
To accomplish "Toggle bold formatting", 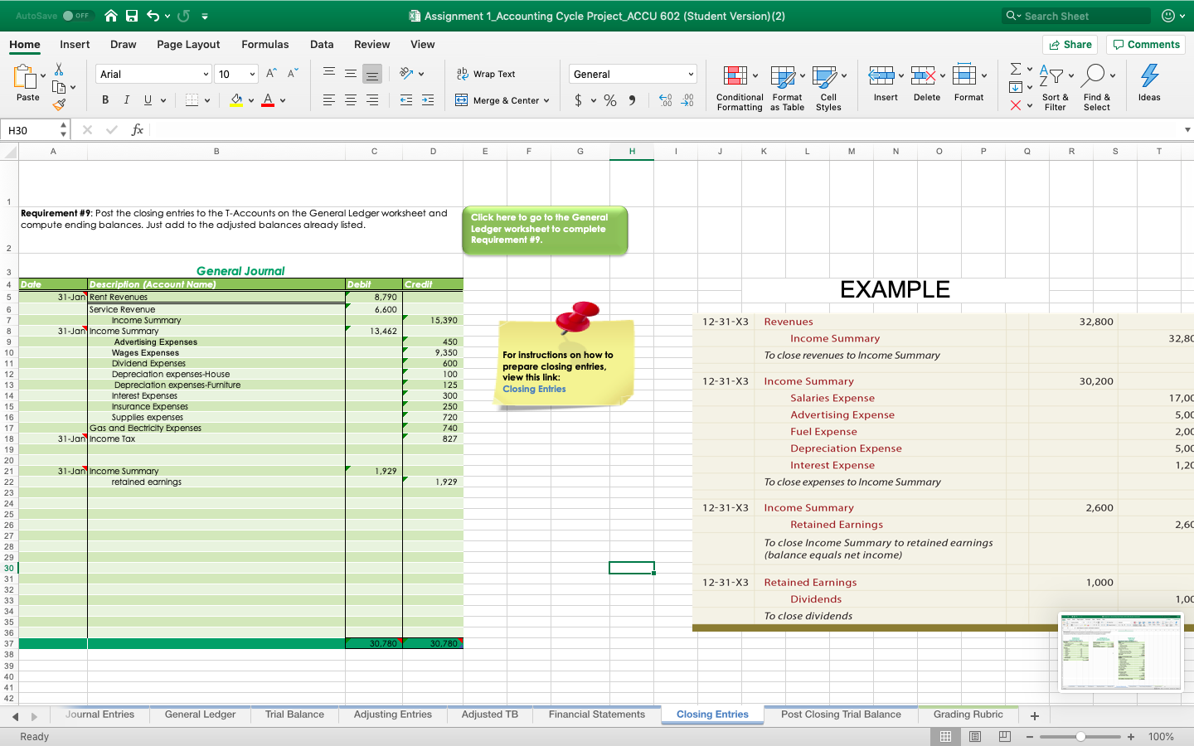I will (x=105, y=100).
